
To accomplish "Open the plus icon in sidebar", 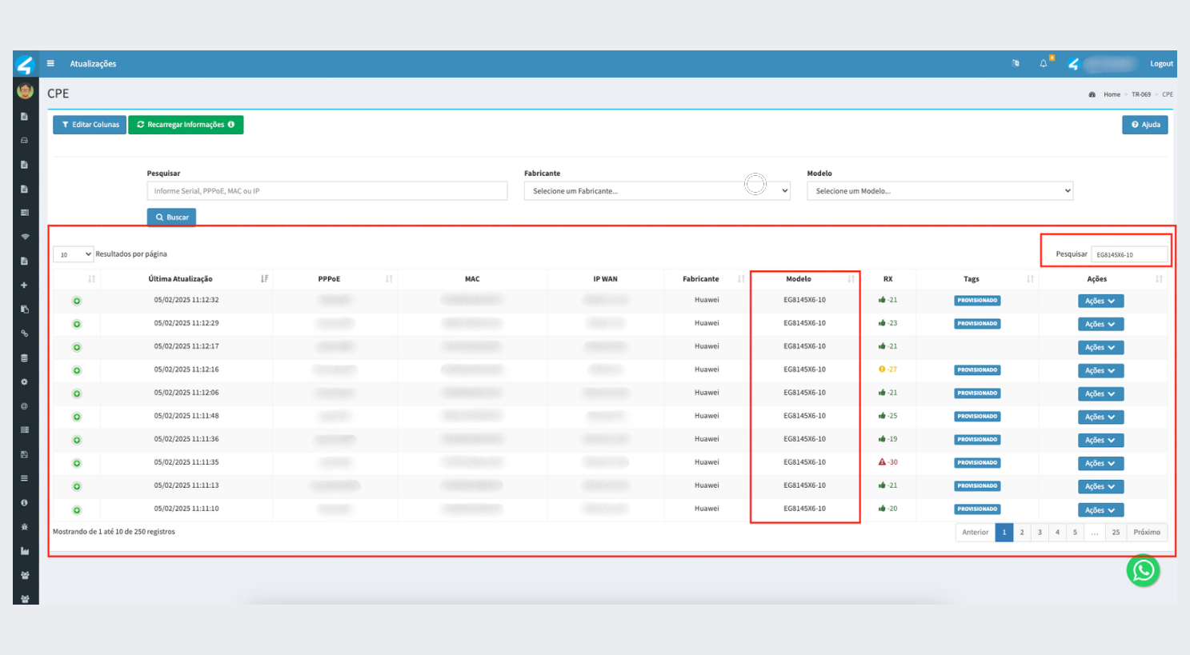I will click(25, 286).
